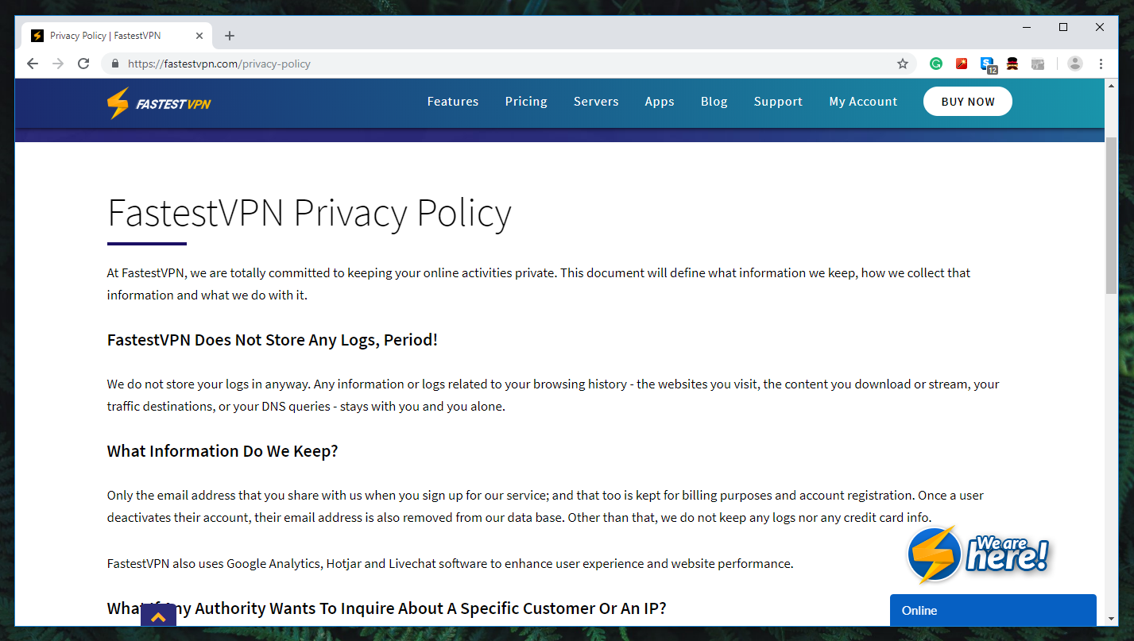Click the padlock site security icon

(x=115, y=64)
